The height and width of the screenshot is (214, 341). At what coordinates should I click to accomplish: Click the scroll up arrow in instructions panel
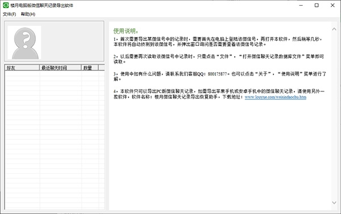[x=334, y=29]
